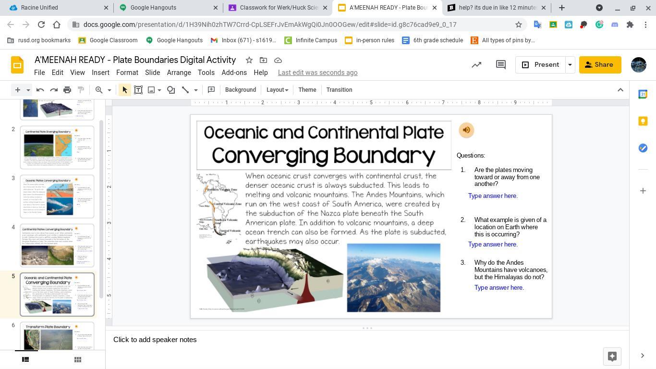
Task: Click the yellow Share button
Action: pyautogui.click(x=600, y=65)
